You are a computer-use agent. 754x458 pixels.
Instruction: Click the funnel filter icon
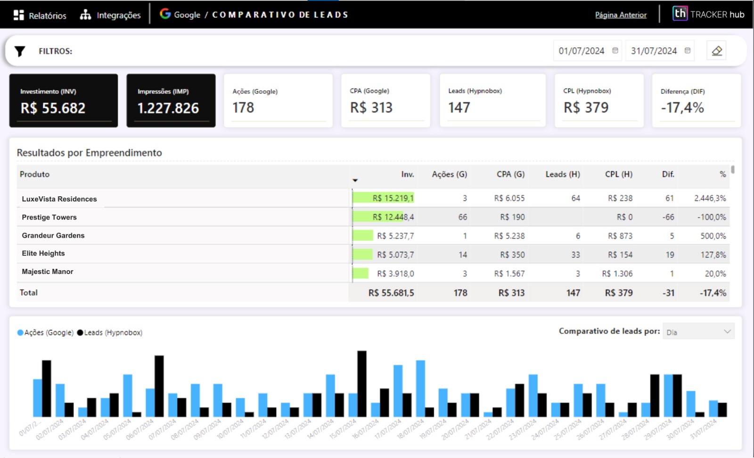click(x=20, y=51)
